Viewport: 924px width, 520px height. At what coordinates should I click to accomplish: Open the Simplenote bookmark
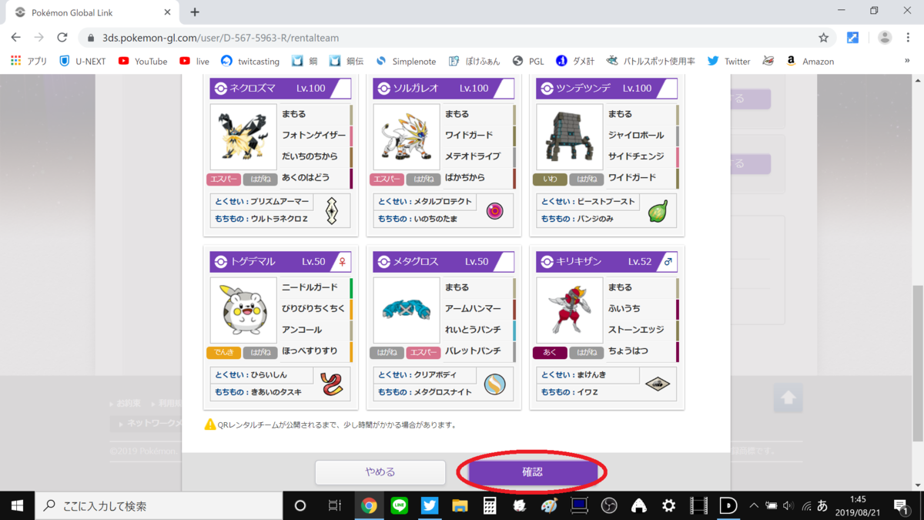(405, 61)
